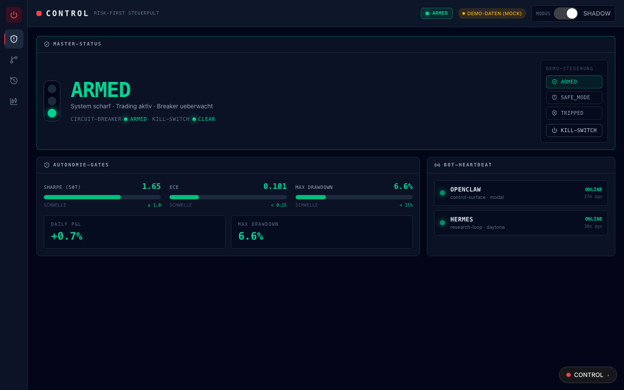Image resolution: width=624 pixels, height=390 pixels.
Task: Click the shield icon beside MASTER-STATUS
Action: click(x=47, y=44)
